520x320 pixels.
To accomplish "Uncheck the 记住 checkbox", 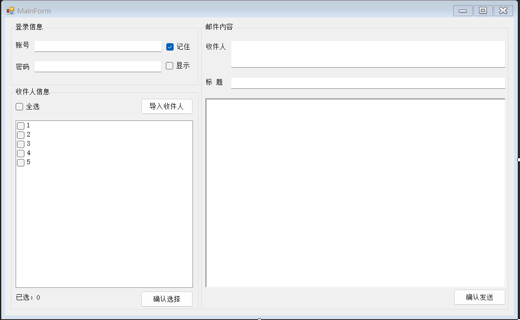I will [x=170, y=47].
